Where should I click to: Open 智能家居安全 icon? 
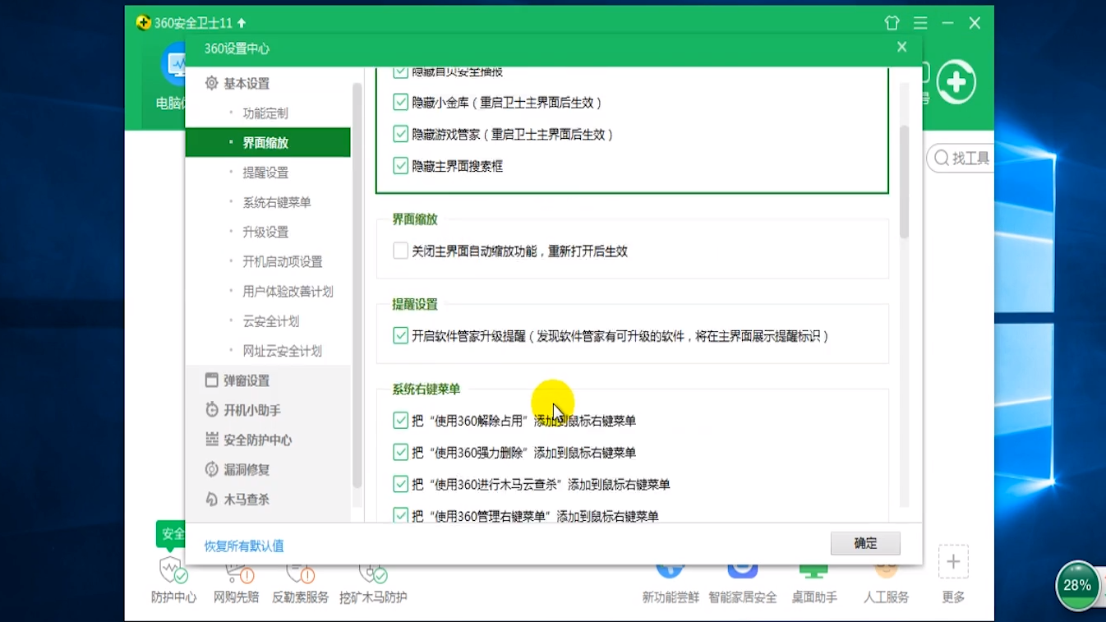(743, 571)
